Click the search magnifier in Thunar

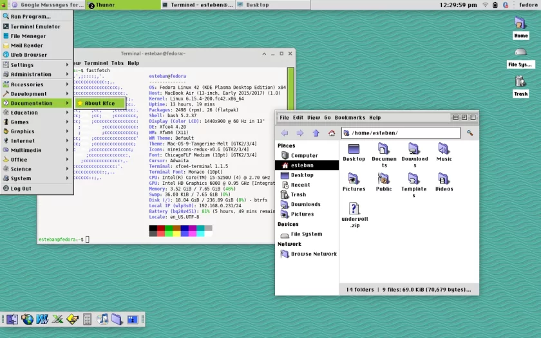470,133
